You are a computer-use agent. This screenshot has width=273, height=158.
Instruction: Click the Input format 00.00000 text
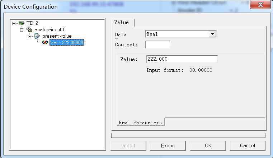pos(179,70)
